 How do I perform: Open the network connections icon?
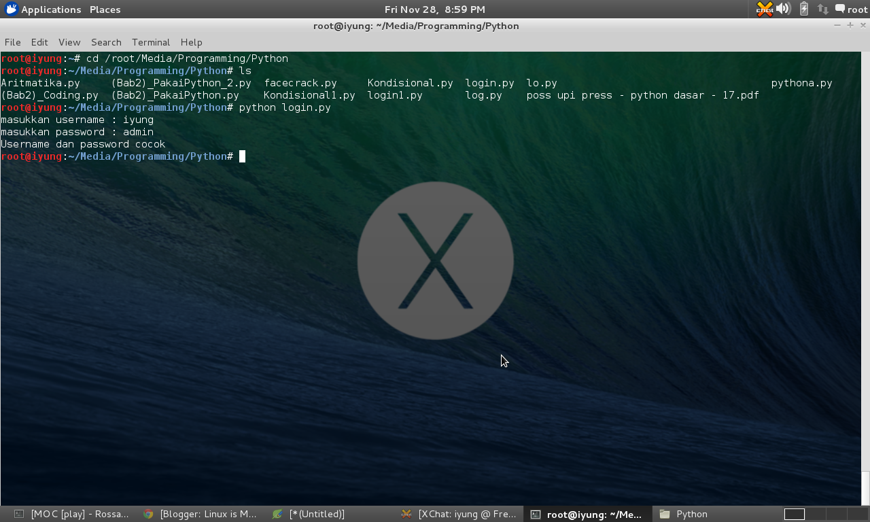pos(823,9)
